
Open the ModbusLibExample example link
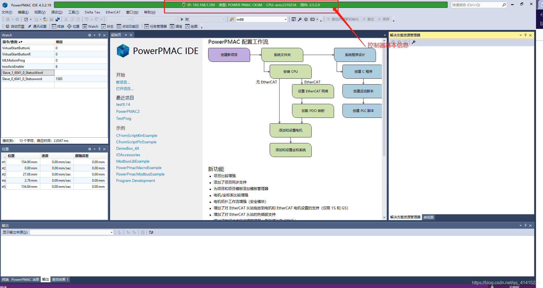[x=133, y=161]
